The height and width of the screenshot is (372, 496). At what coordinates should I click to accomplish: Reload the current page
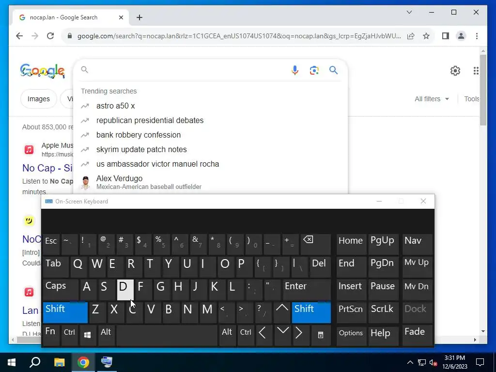click(50, 36)
